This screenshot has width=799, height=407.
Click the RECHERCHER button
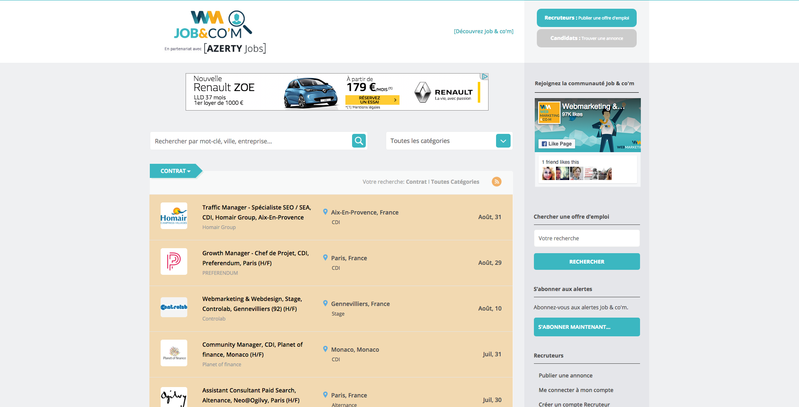click(587, 261)
